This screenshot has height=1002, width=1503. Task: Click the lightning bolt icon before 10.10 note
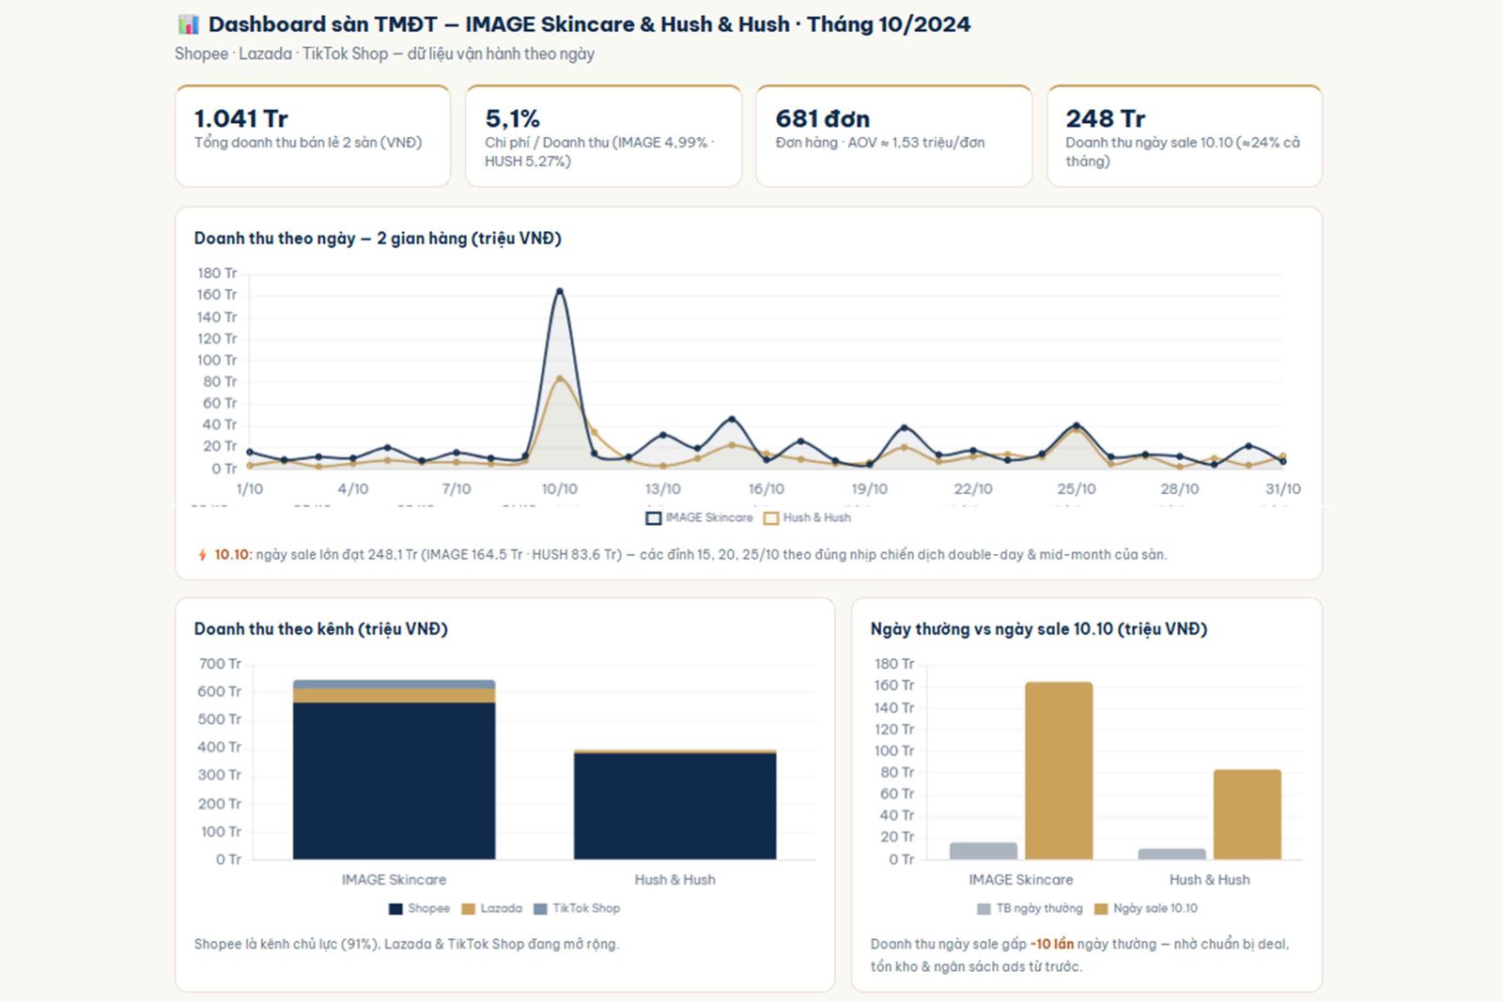click(x=202, y=555)
